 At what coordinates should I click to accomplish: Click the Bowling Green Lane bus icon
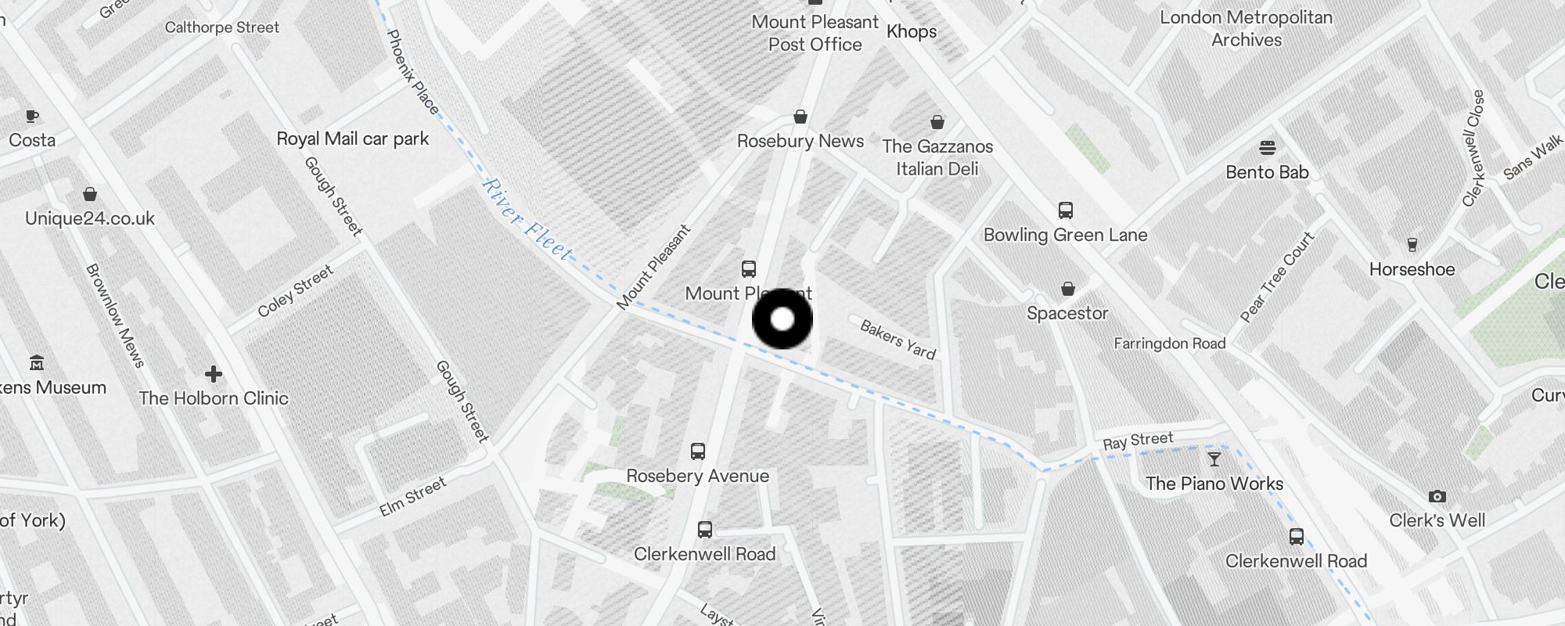click(1066, 210)
